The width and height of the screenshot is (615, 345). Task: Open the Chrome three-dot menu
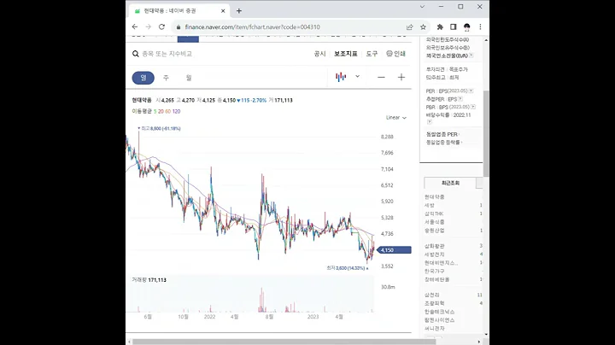[x=480, y=27]
